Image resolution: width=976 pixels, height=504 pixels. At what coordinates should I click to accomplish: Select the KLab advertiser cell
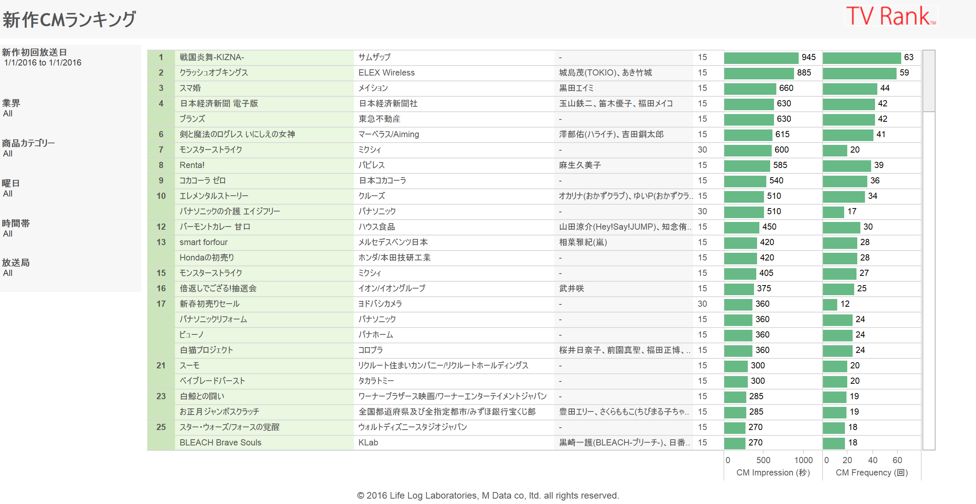368,443
